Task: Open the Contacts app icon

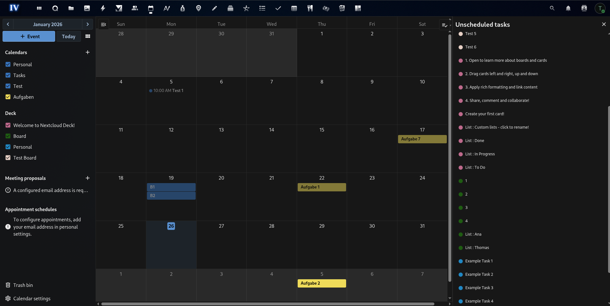Action: (x=135, y=8)
